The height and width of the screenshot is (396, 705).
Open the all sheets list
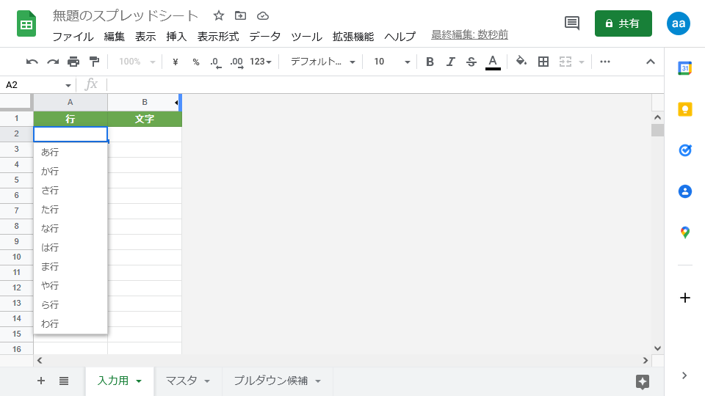(64, 381)
